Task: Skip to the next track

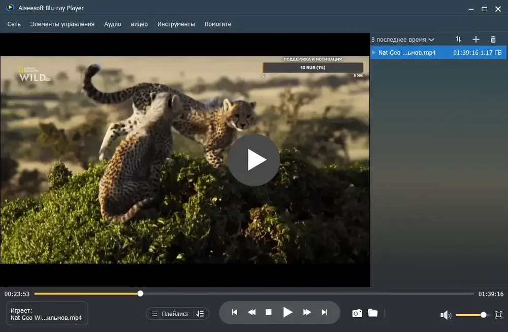Action: [x=324, y=312]
